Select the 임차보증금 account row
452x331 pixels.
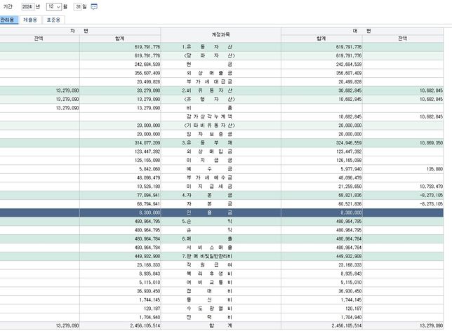click(221, 134)
